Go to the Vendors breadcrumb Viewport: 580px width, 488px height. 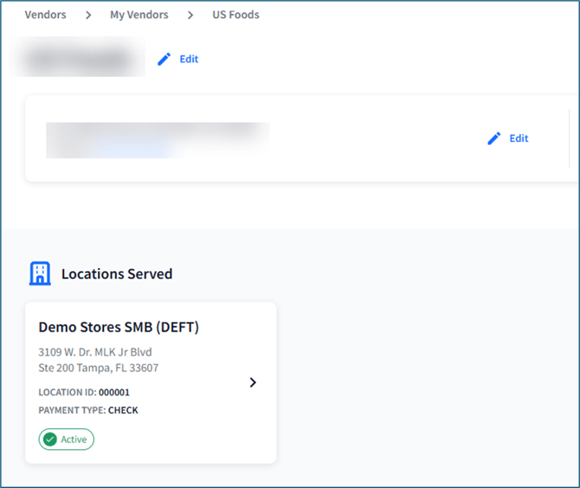(45, 15)
